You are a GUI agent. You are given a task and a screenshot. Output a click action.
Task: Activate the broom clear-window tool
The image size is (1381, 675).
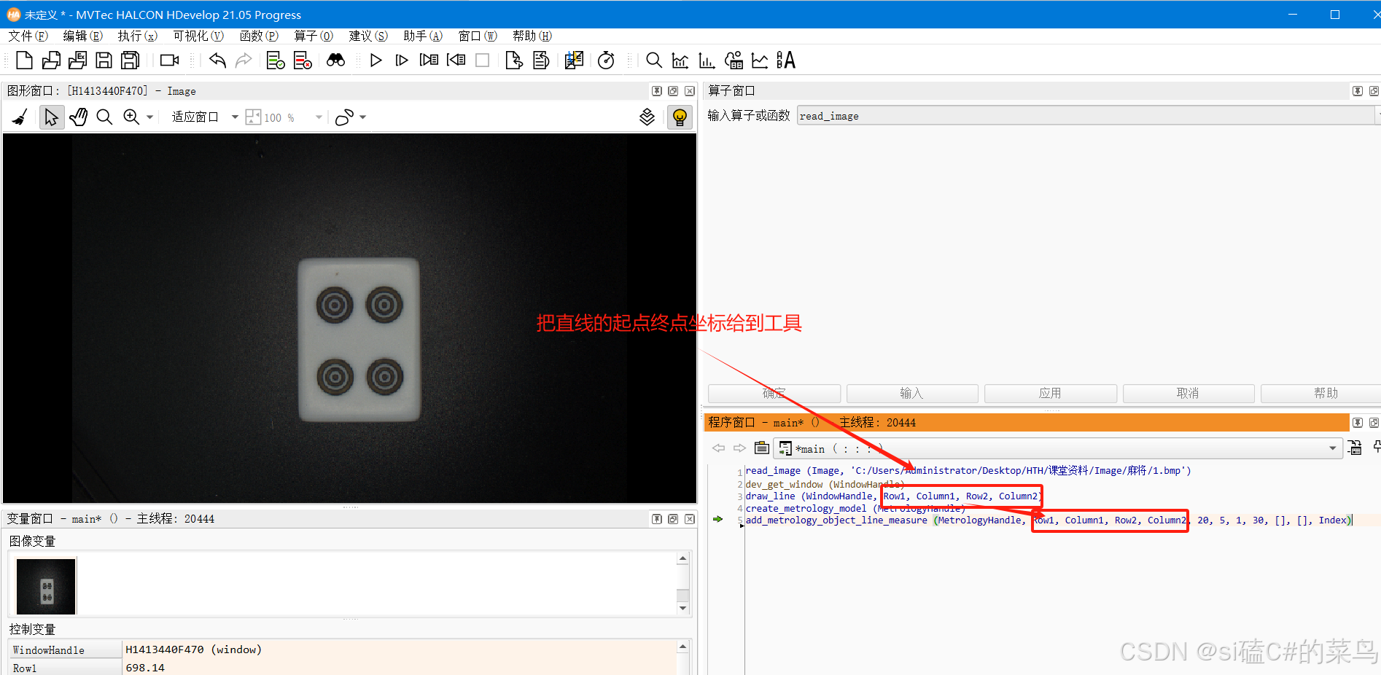tap(20, 117)
